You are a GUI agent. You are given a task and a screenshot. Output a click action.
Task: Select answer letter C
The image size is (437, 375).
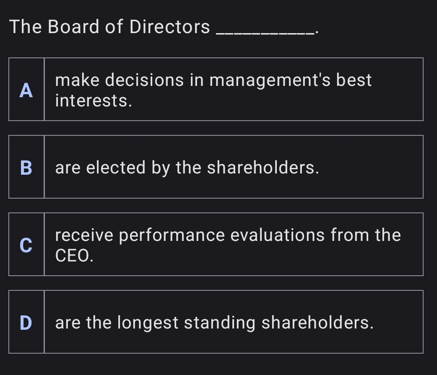tap(26, 245)
